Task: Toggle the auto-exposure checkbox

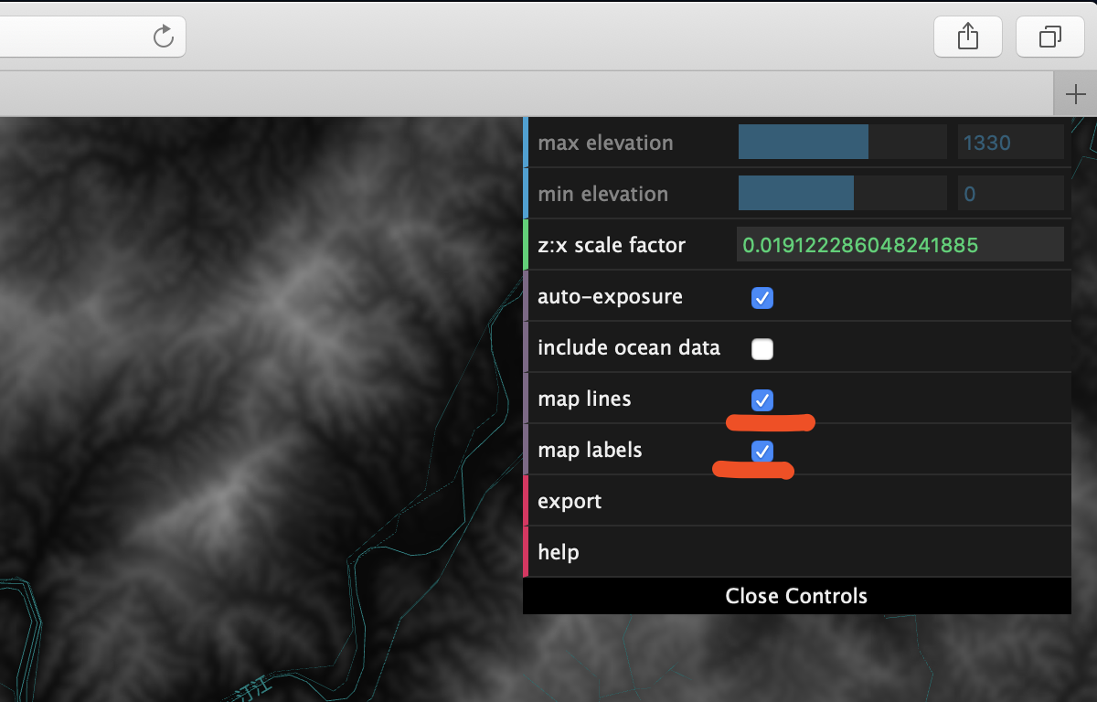Action: point(762,297)
